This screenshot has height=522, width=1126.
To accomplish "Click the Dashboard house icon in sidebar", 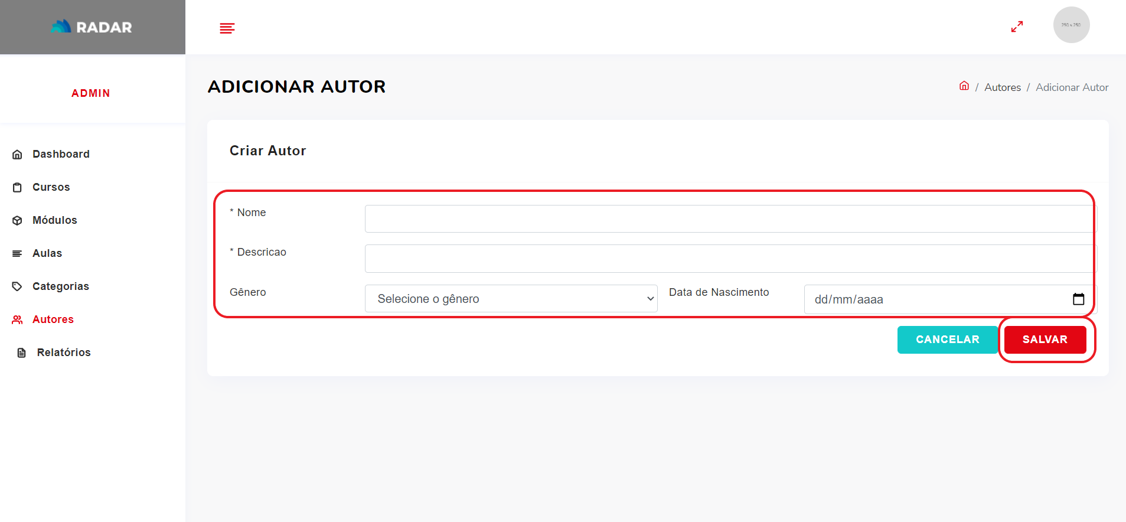I will 17,155.
